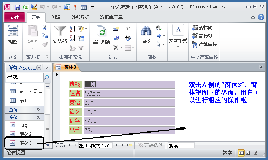Click the Excel export icon in quick access toolbar
The width and height of the screenshot is (268, 160).
[26, 7]
